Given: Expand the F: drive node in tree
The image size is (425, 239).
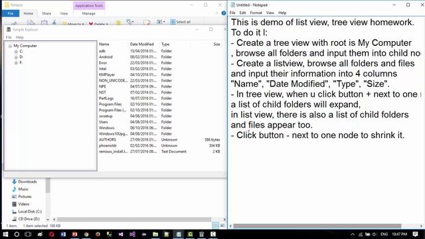Looking at the screenshot, I should point(16,62).
